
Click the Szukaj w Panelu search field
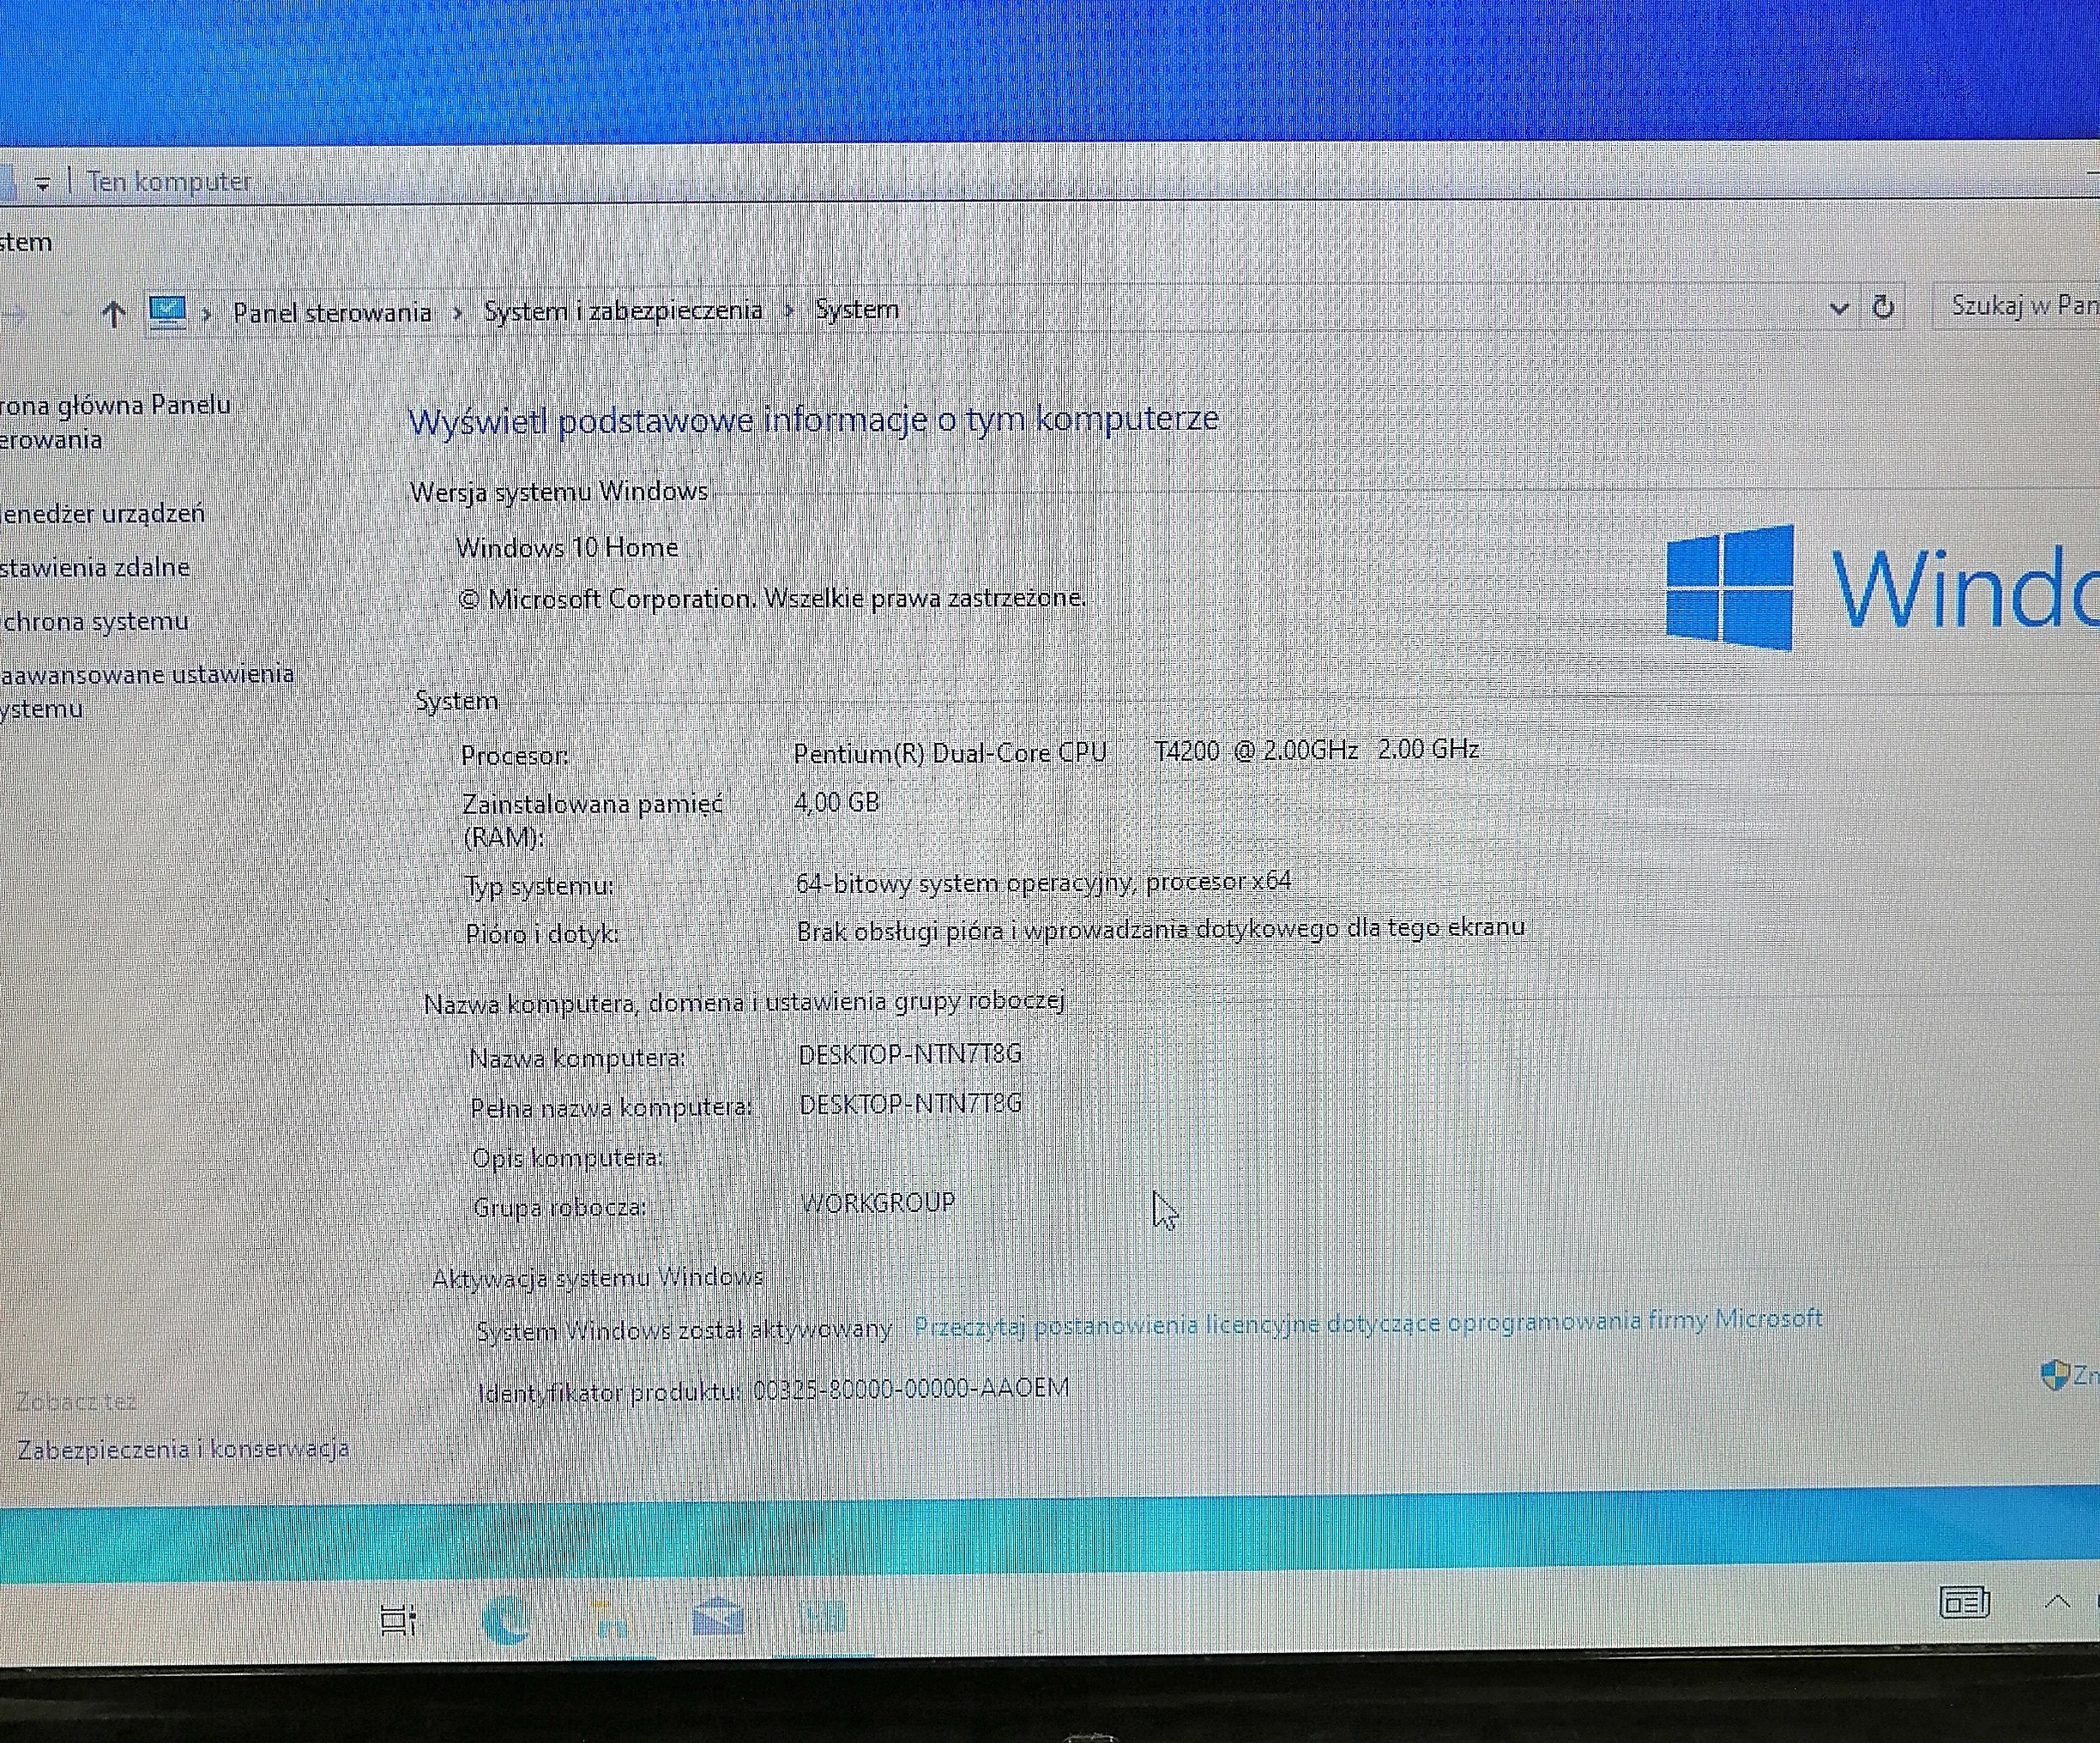click(x=2017, y=305)
